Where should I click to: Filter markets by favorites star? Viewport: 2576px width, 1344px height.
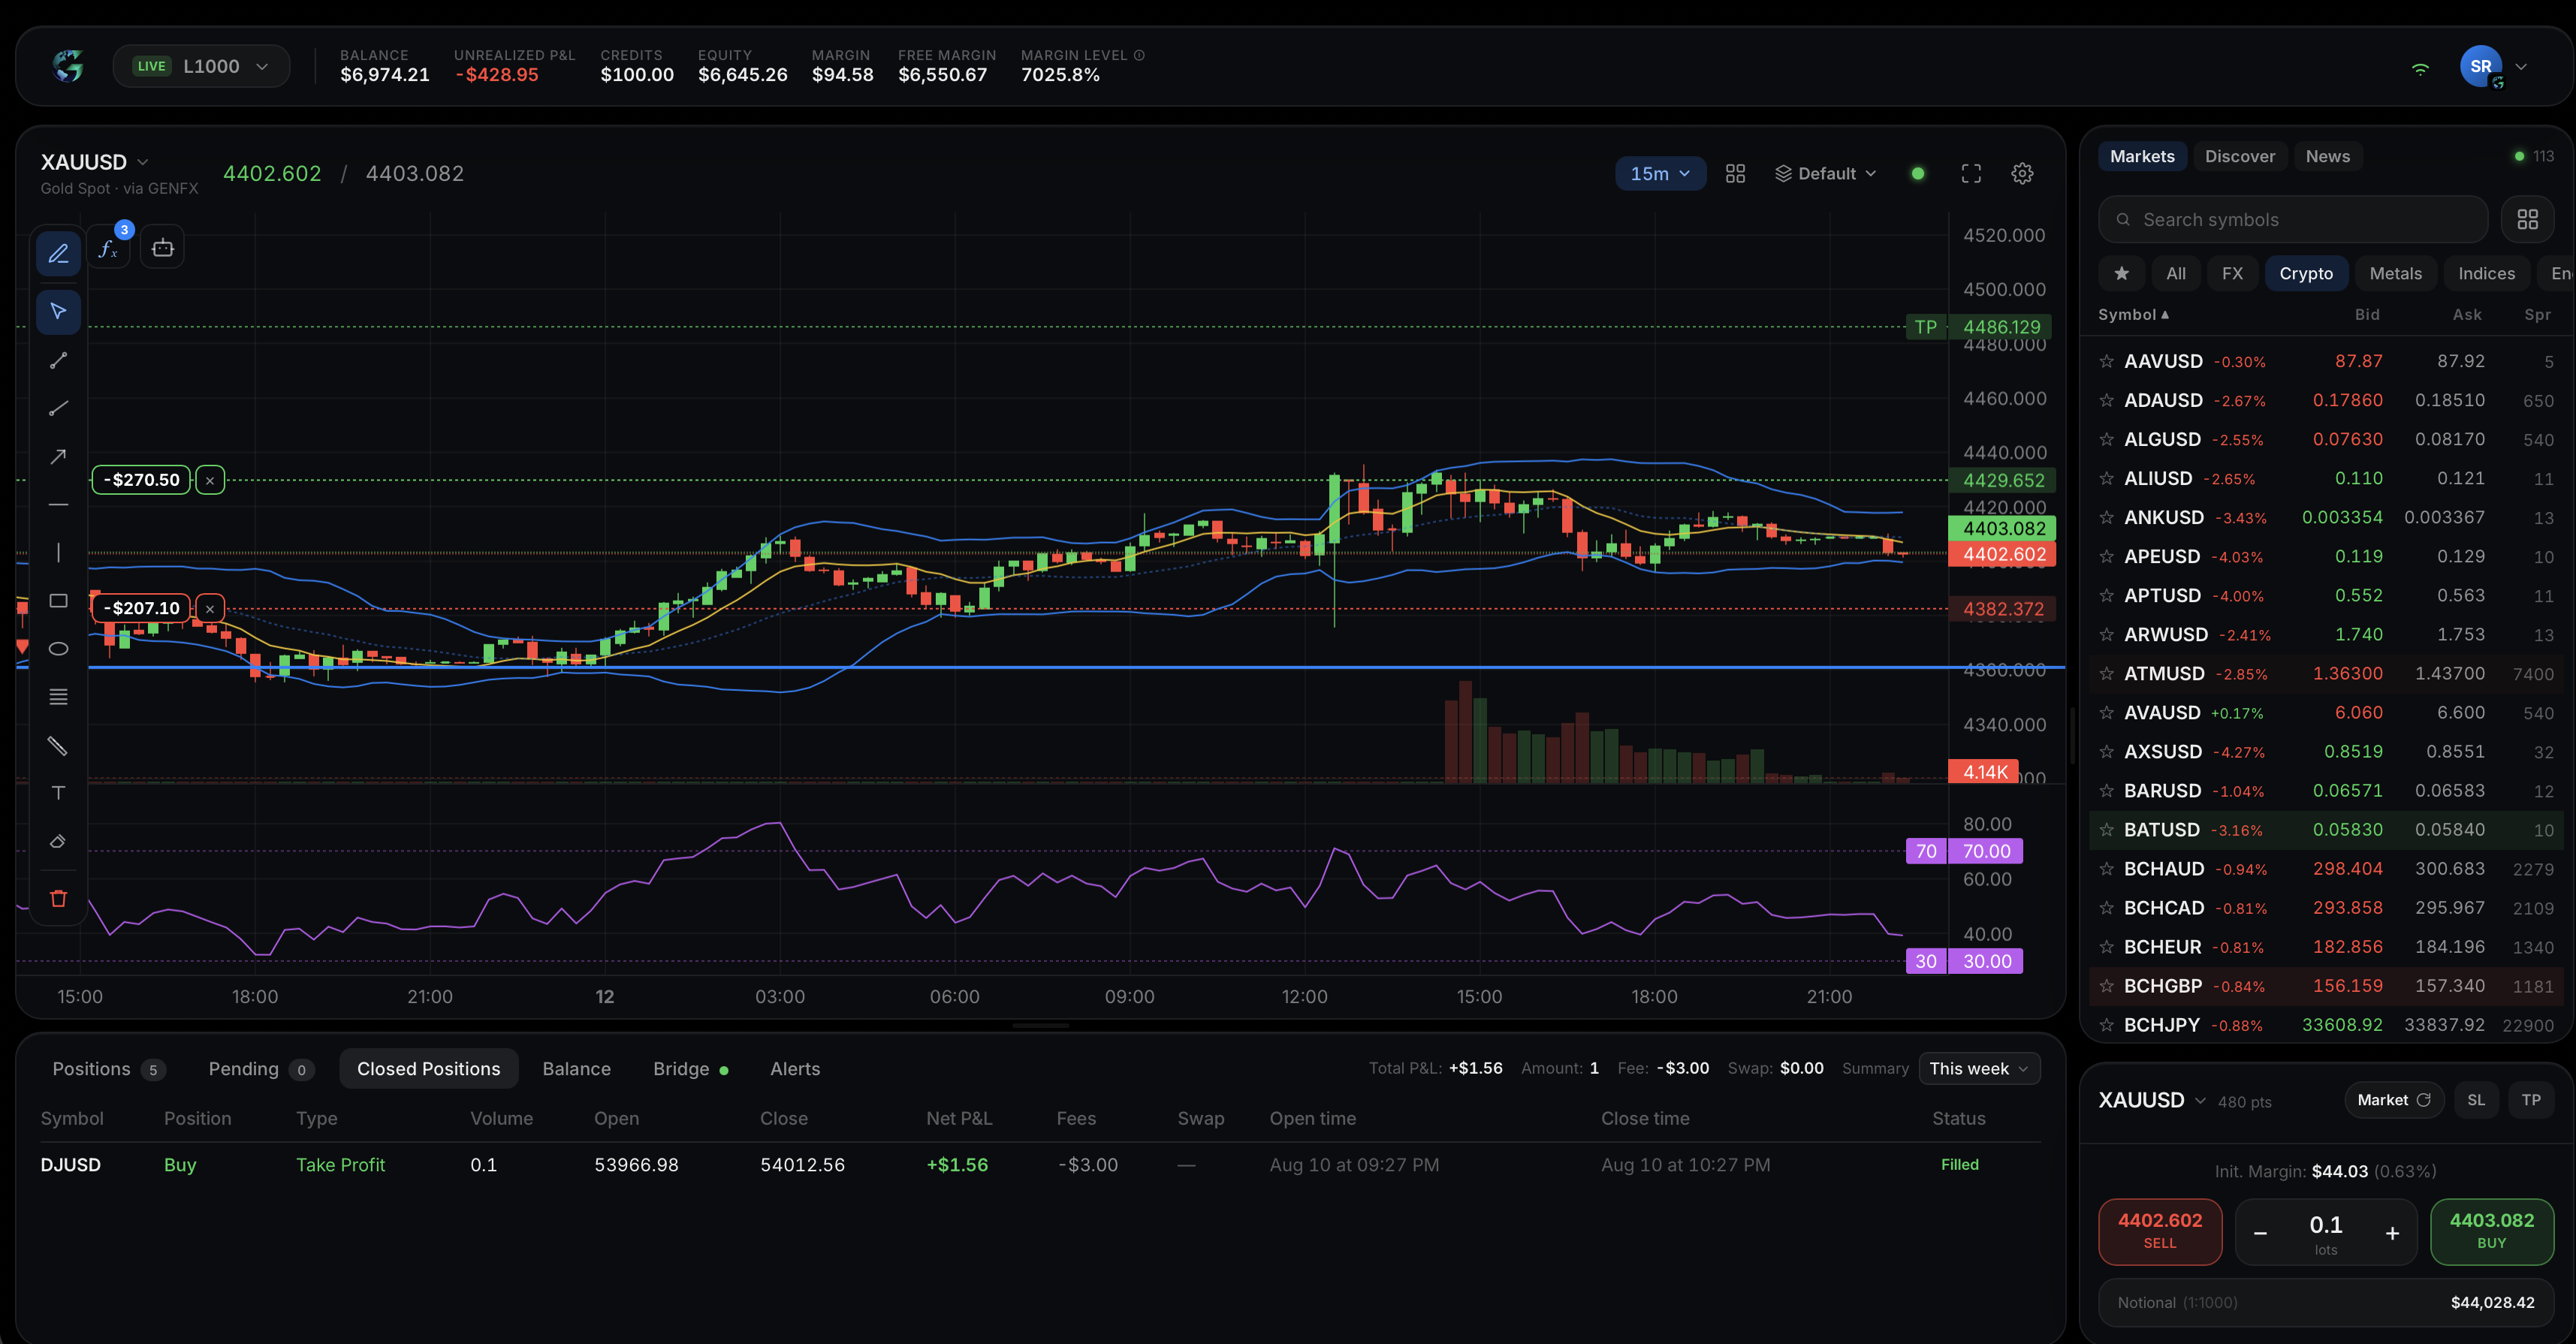2121,274
